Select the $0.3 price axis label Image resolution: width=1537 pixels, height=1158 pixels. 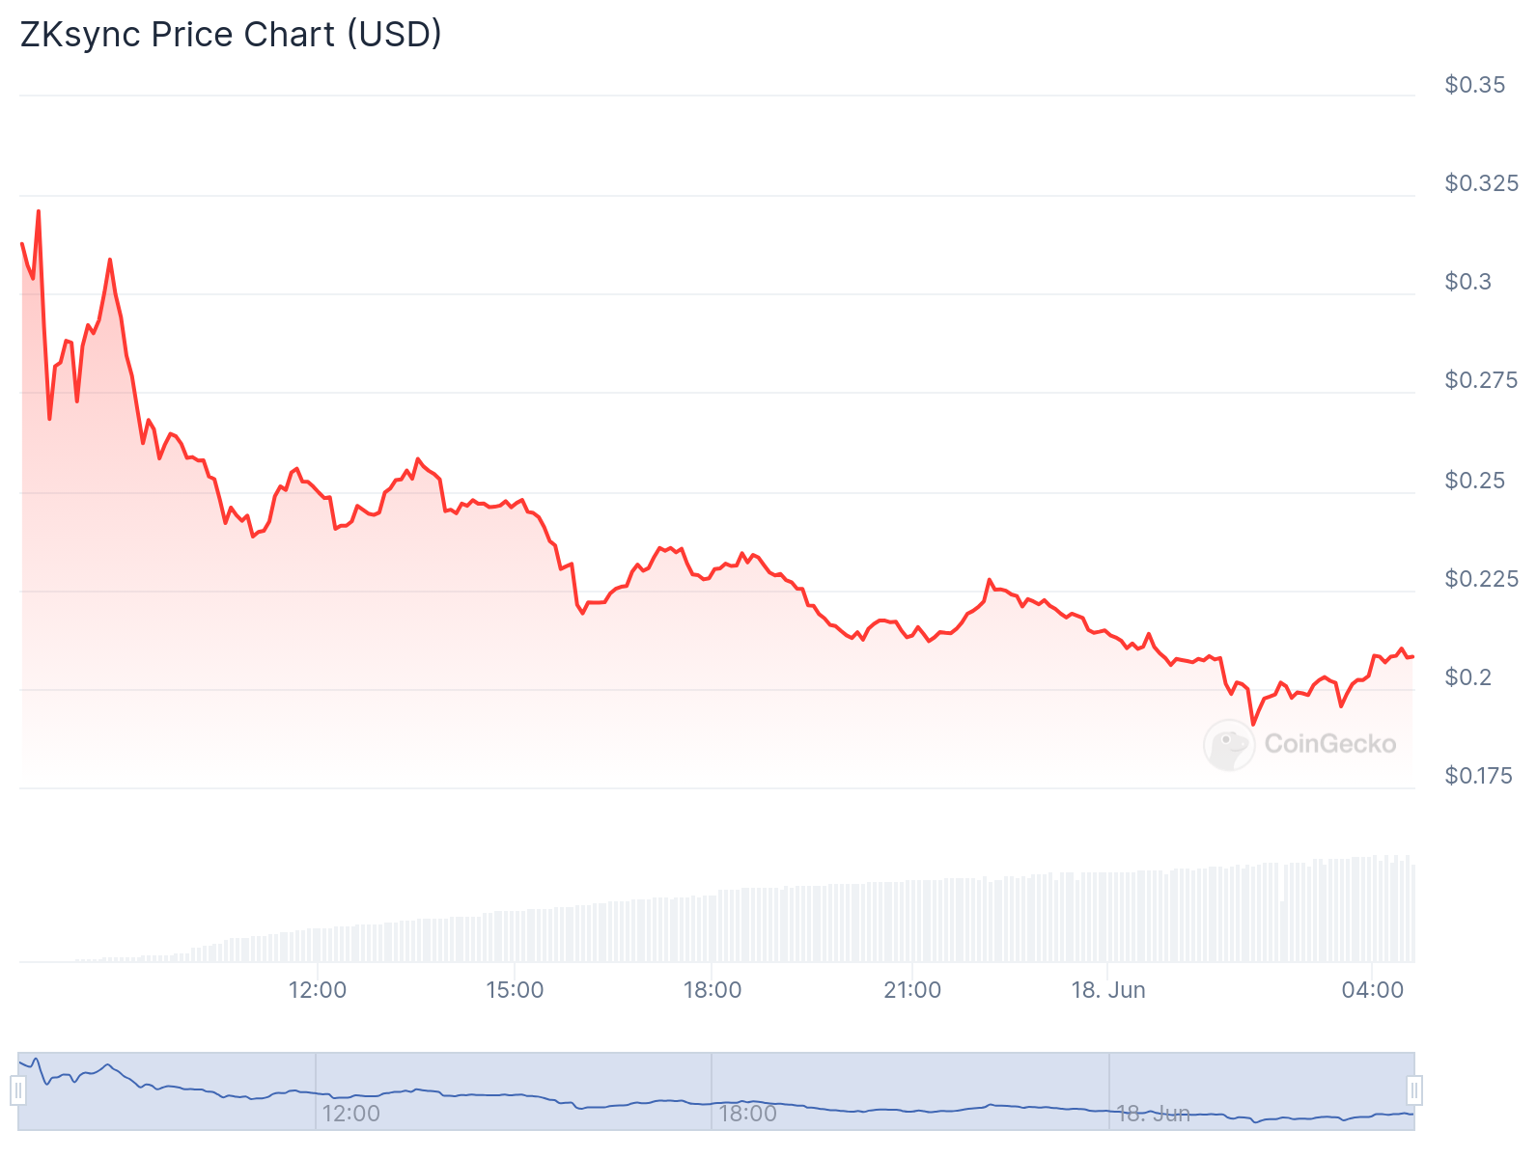pos(1467,282)
